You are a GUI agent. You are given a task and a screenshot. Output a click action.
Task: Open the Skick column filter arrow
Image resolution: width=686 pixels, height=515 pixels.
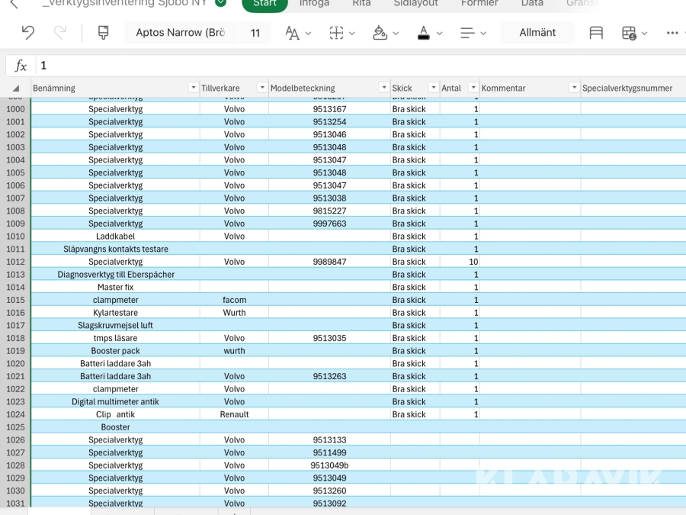pyautogui.click(x=433, y=88)
